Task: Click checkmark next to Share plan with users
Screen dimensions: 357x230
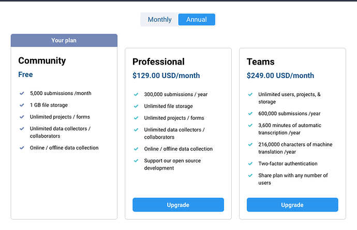Action: [x=250, y=176]
